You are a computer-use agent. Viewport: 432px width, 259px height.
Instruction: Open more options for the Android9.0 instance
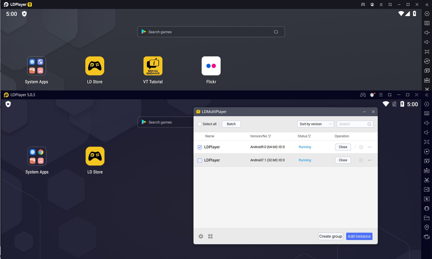370,147
